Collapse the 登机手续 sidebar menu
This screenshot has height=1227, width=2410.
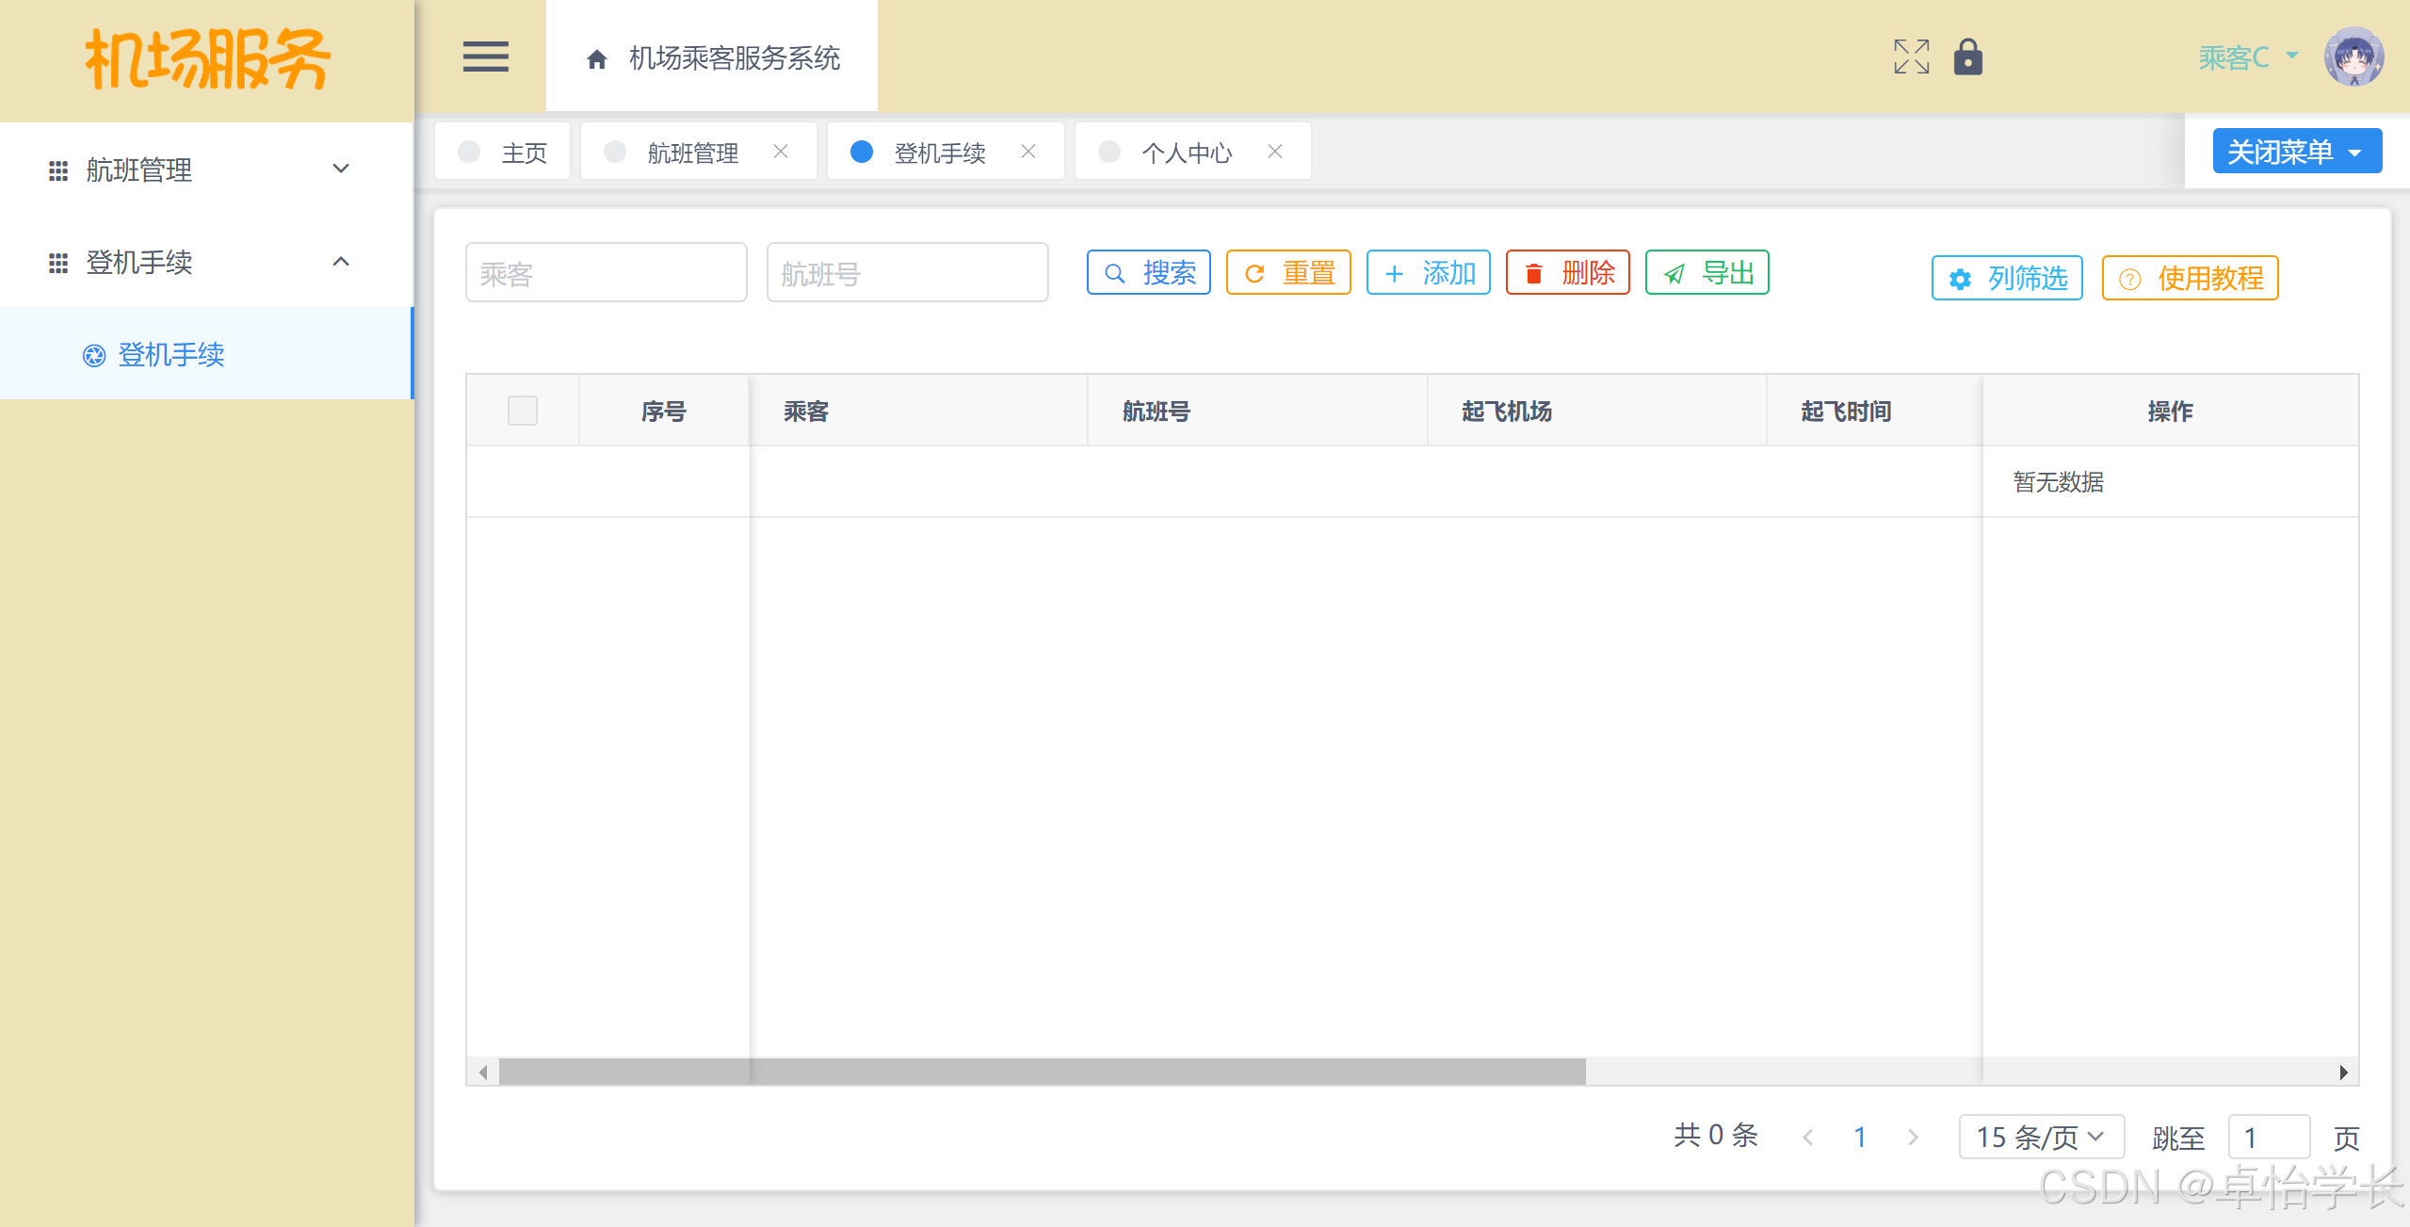(x=206, y=262)
